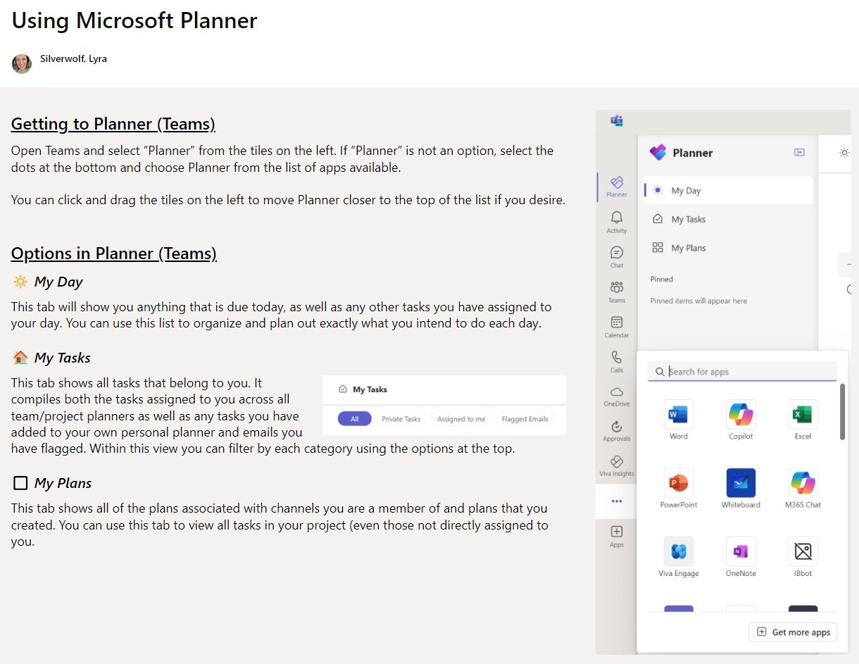The width and height of the screenshot is (859, 664).
Task: Open Approvals in the Teams left rail
Action: [x=617, y=431]
